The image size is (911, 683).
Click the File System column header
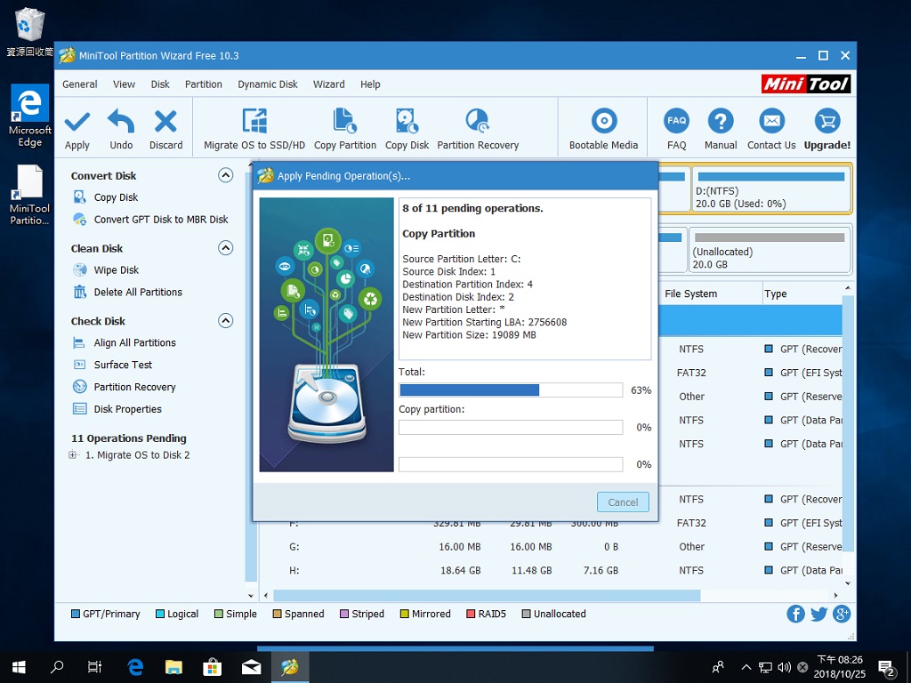pyautogui.click(x=690, y=293)
